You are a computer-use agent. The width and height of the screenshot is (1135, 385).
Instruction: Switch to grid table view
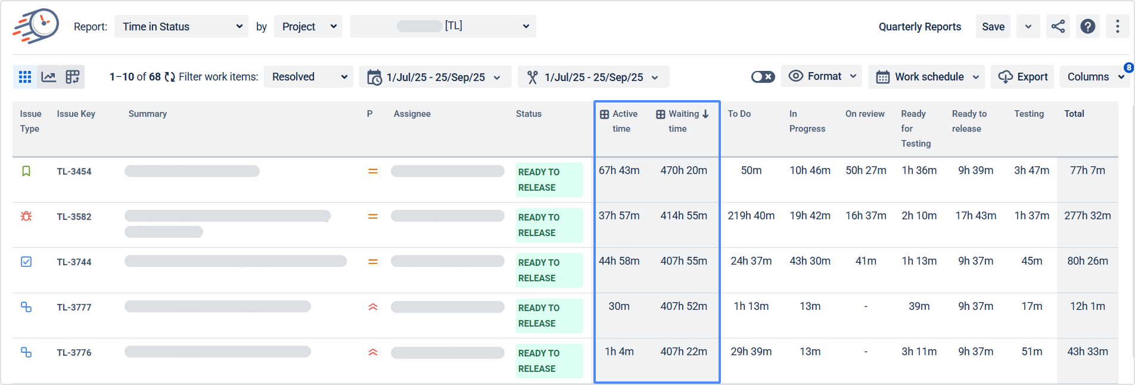(x=25, y=77)
